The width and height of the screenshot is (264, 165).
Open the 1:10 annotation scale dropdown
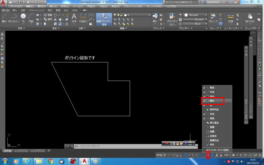pos(227,155)
